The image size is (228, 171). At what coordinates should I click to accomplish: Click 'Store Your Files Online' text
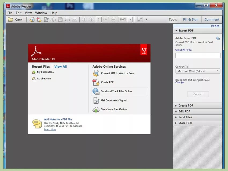coord(114,110)
